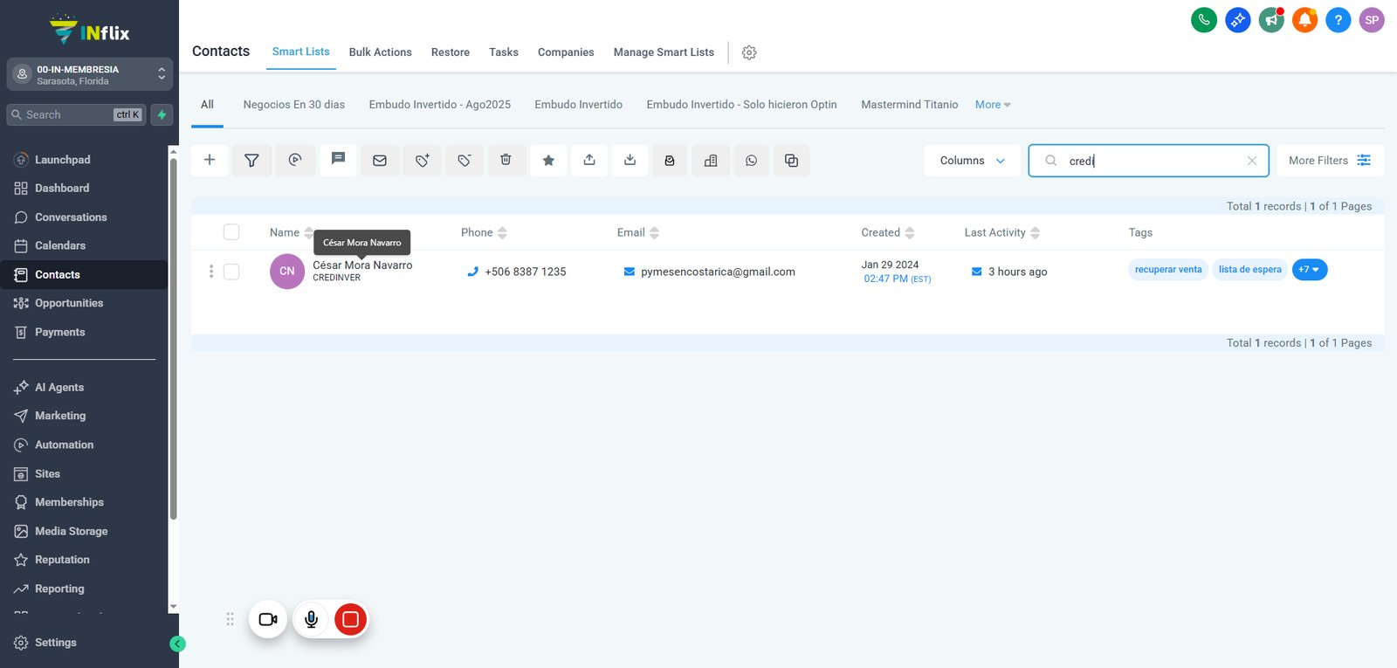1397x668 pixels.
Task: Open the orange notifications bell
Action: click(1304, 20)
